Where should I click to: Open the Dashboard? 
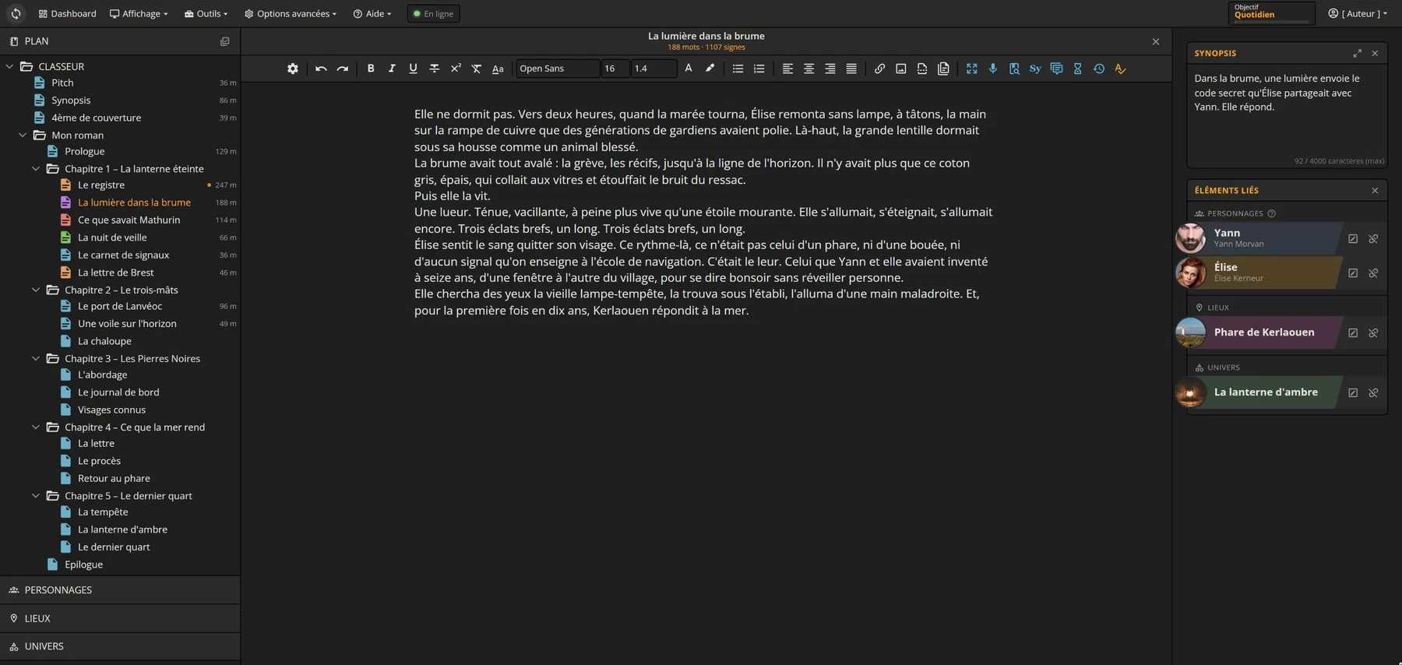(67, 13)
